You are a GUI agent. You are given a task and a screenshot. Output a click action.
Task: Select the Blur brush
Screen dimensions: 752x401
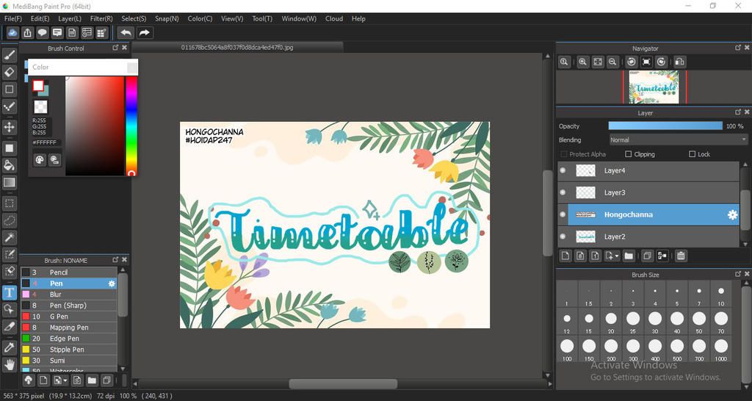tap(68, 295)
